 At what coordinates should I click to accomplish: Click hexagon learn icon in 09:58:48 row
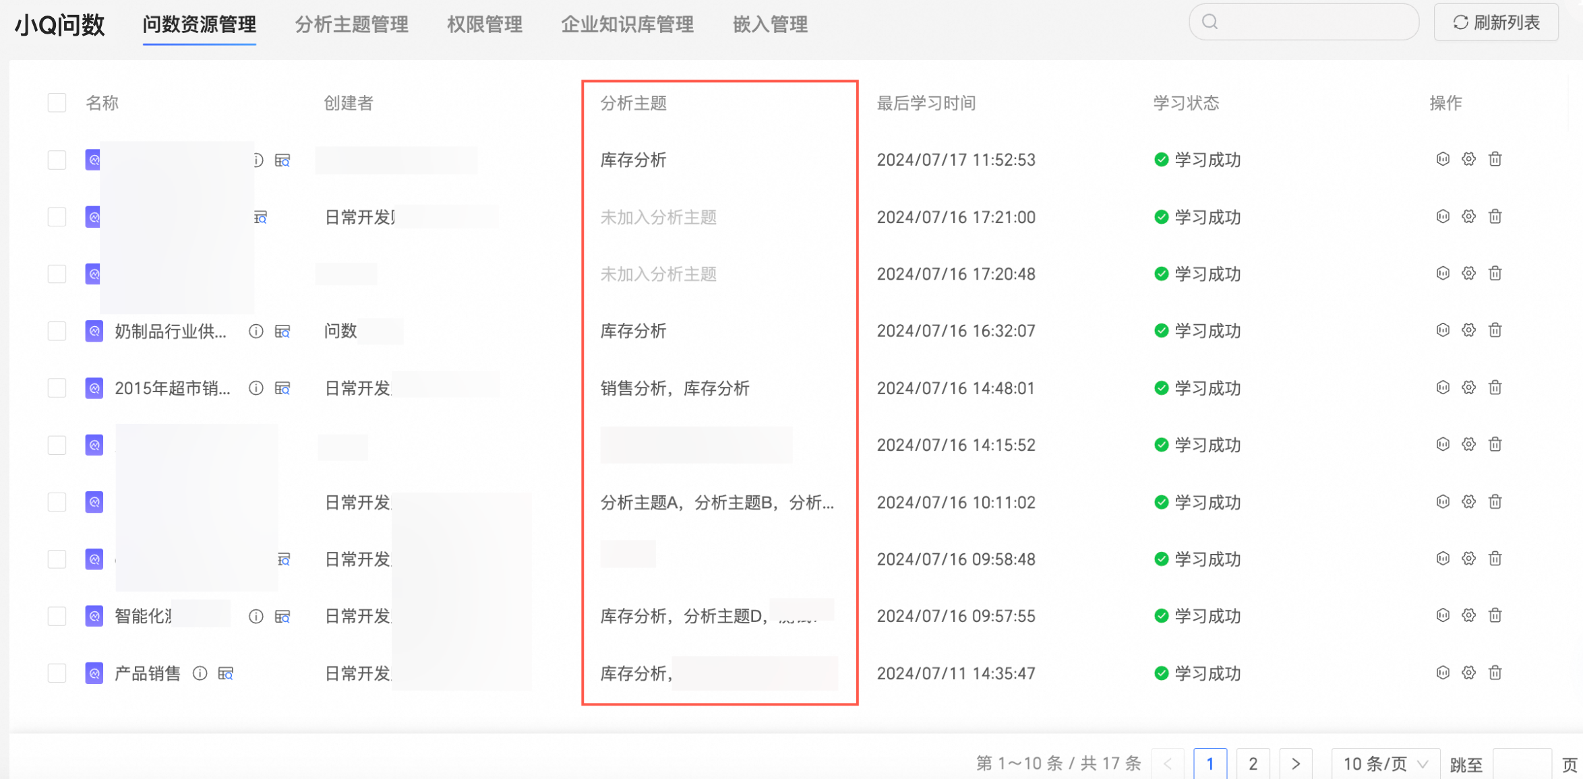(x=1442, y=559)
